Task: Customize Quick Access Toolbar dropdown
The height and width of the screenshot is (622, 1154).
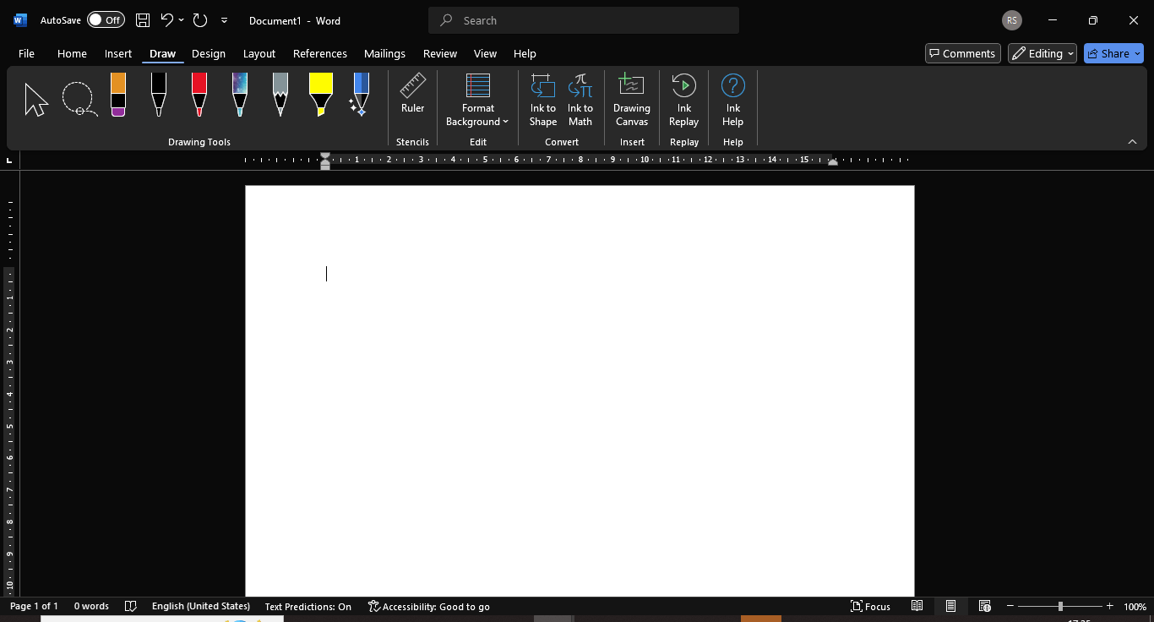Action: [x=224, y=20]
